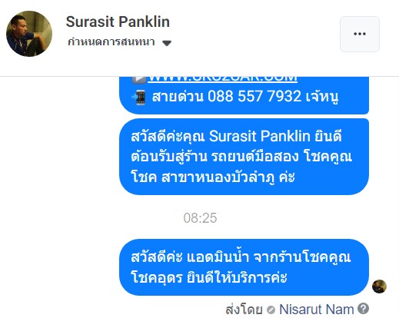Image resolution: width=399 pixels, height=318 pixels.
Task: Click the ยินดีให้บริการค่ะ text in last bubble
Action: (237, 277)
